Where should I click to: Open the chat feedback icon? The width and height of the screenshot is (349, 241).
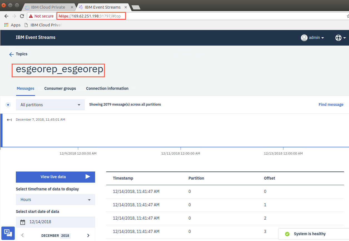point(8,233)
